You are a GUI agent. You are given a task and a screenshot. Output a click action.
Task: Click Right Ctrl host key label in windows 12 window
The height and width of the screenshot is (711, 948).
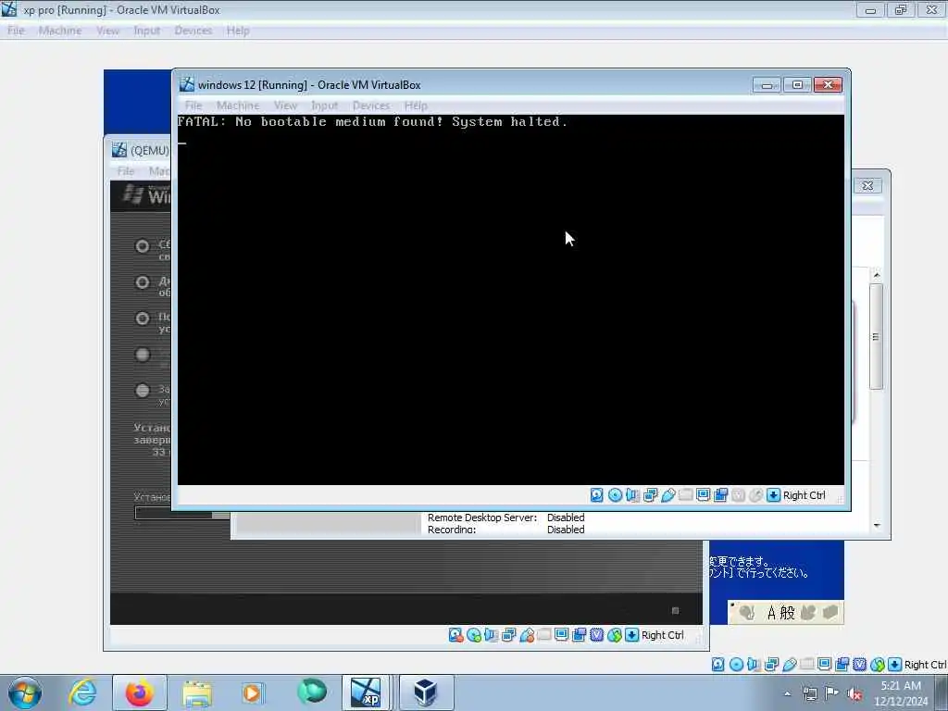(805, 495)
